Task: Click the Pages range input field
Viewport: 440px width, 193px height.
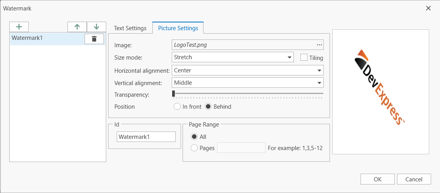Action: (242, 148)
